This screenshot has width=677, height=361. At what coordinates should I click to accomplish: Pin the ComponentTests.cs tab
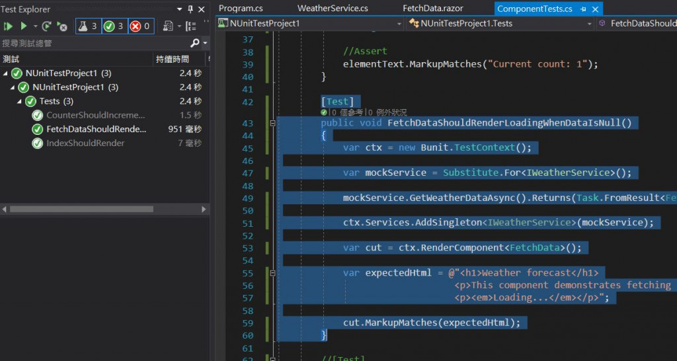[x=583, y=9]
